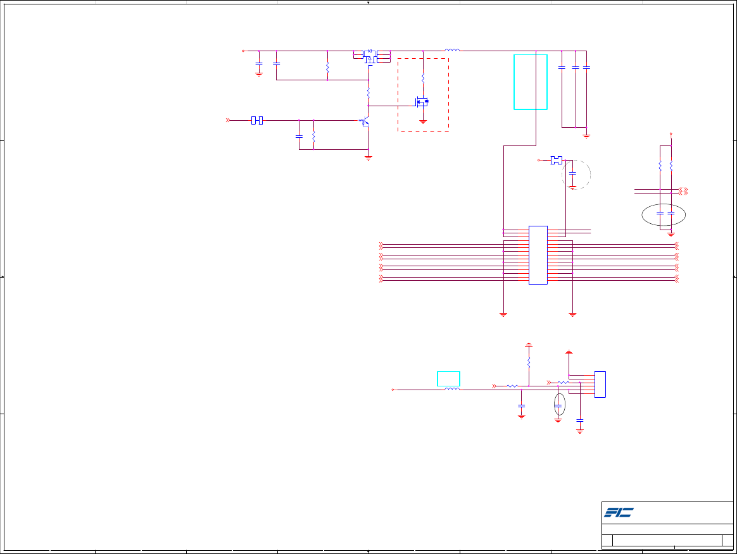Select the inductor below the small cyan box
This screenshot has width=737, height=554.
click(452, 389)
